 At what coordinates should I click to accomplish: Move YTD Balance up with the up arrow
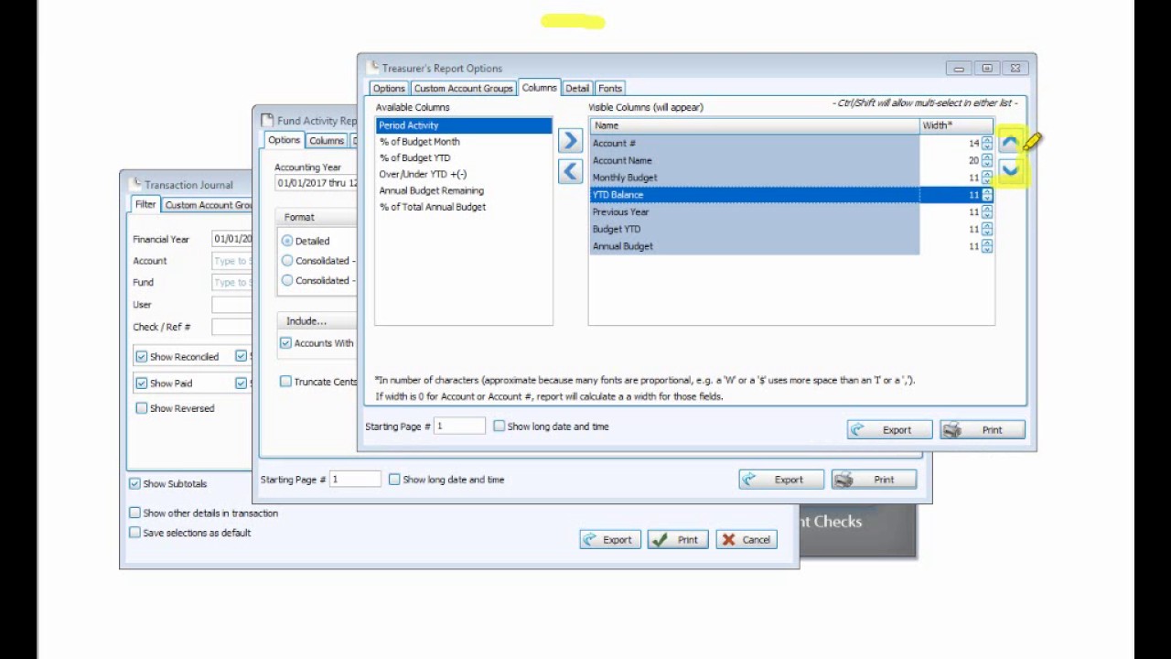tap(1010, 142)
